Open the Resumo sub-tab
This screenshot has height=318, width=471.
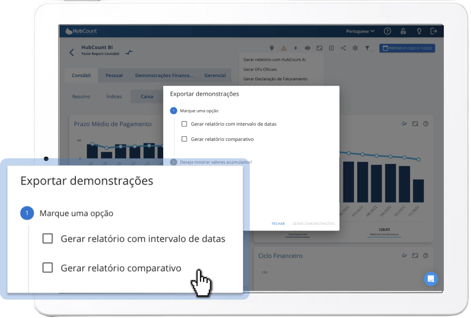[81, 97]
